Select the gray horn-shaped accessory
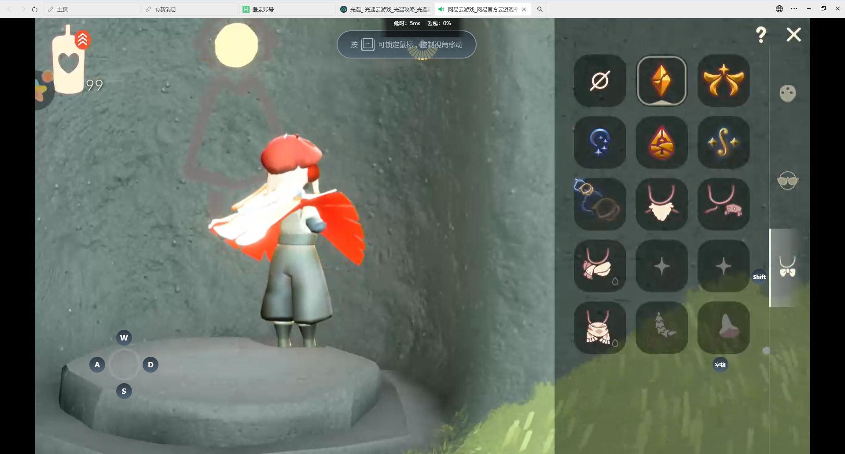Image resolution: width=845 pixels, height=454 pixels. point(724,327)
